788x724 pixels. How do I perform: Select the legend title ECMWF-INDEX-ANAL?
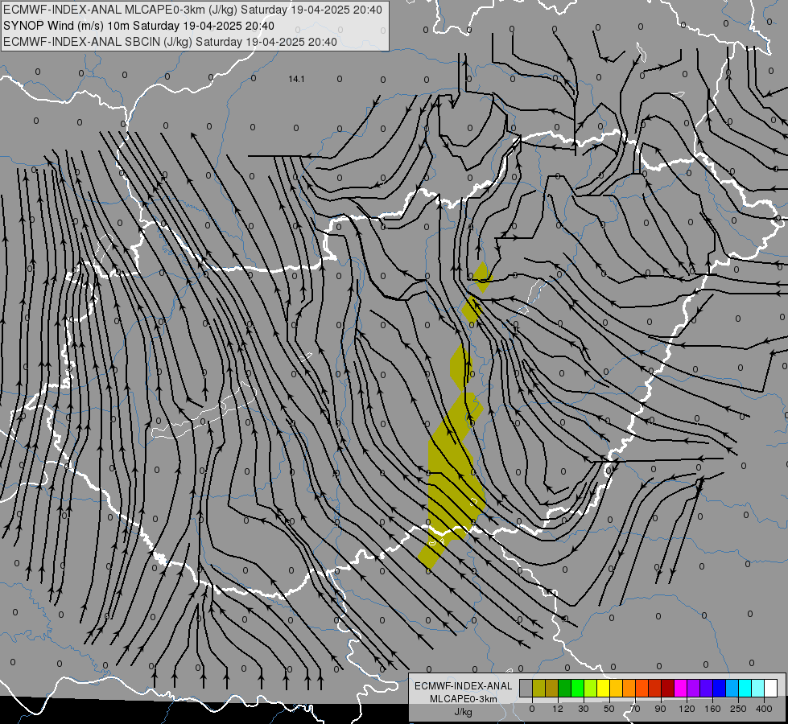click(464, 686)
